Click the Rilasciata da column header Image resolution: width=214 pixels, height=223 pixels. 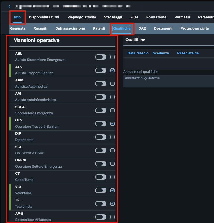pyautogui.click(x=188, y=53)
